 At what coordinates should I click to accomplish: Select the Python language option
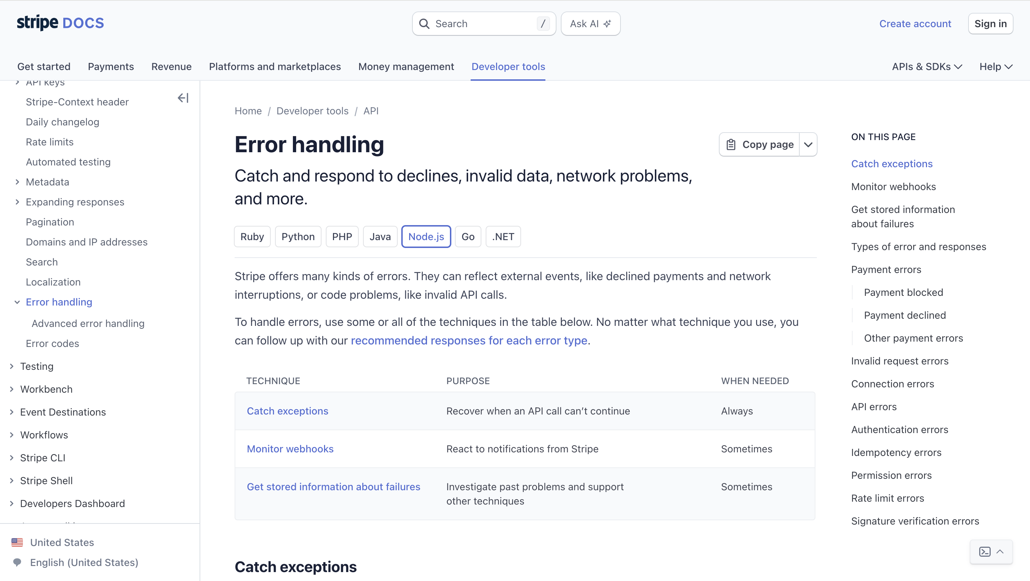(x=298, y=237)
